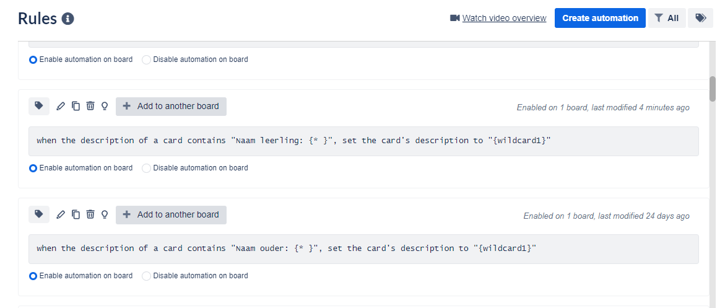This screenshot has width=725, height=308.
Task: Click lightbulb icon on Naam leerling rule
Action: [105, 106]
